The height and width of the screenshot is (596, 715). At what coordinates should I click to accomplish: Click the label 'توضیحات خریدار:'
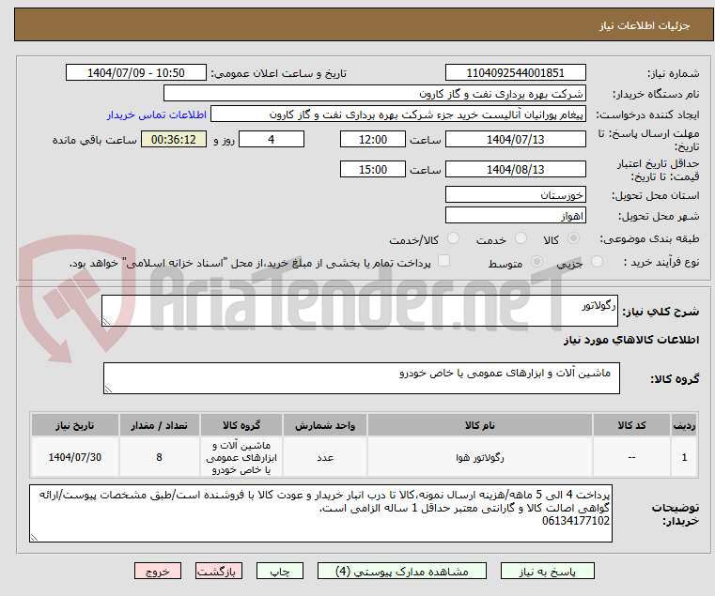pos(676,514)
